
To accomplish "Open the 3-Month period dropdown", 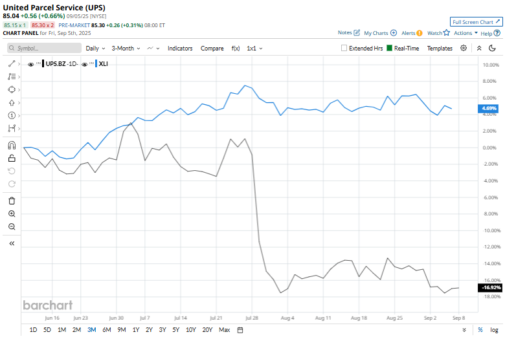I will pyautogui.click(x=126, y=49).
